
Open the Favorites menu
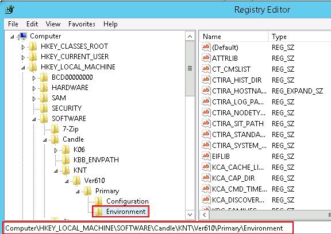tap(82, 24)
